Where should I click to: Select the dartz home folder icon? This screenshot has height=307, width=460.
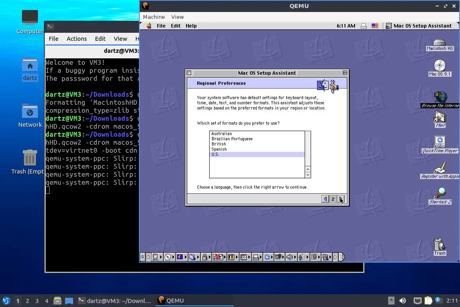tap(30, 69)
